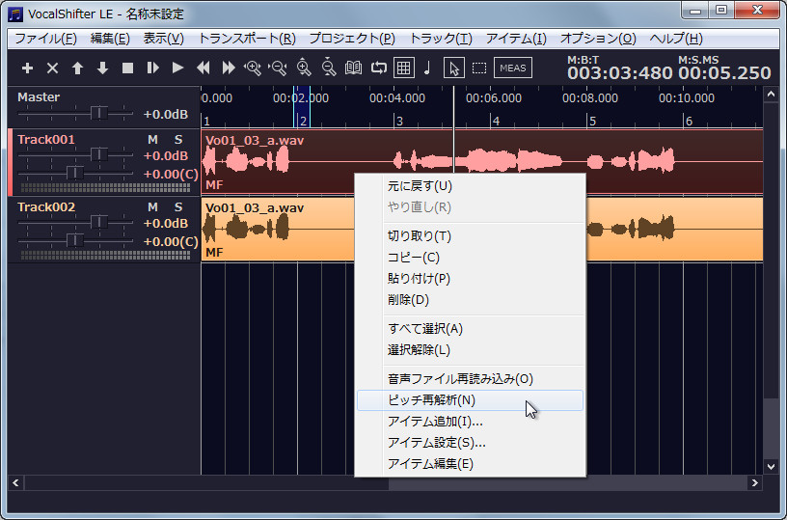
Task: Click the Track001 pan slider handle
Action: [x=75, y=173]
